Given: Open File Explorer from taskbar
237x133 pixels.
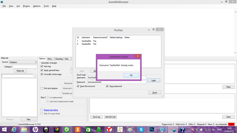Looking at the screenshot, I should click(x=24, y=130).
